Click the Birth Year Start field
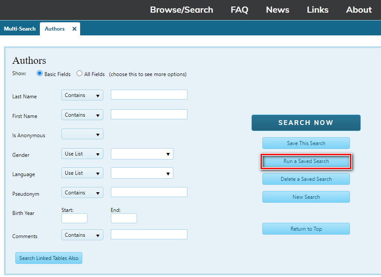Viewport: 381px width, 277px height. (x=74, y=218)
